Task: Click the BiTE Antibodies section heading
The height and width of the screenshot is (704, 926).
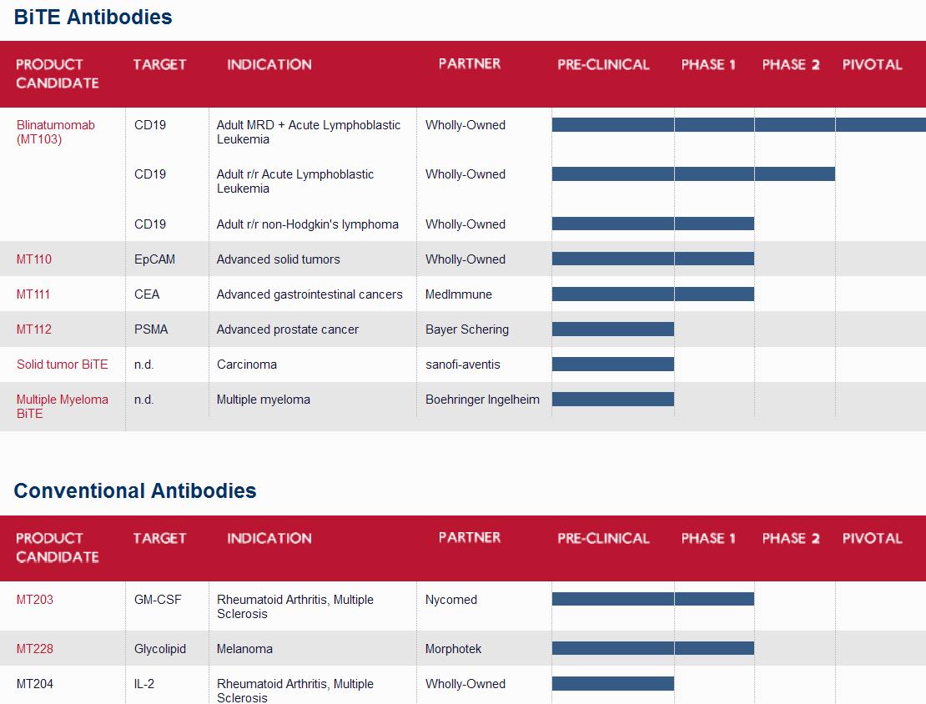Action: pyautogui.click(x=93, y=17)
